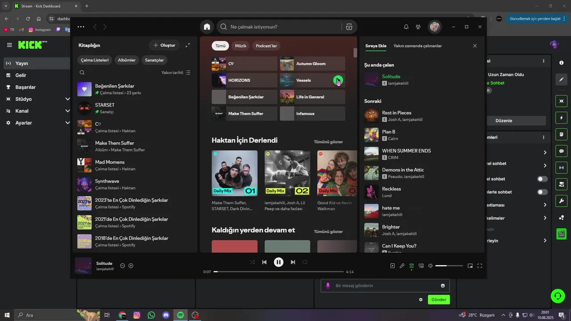Open the Spotify profile avatar
The height and width of the screenshot is (321, 571).
point(434,27)
